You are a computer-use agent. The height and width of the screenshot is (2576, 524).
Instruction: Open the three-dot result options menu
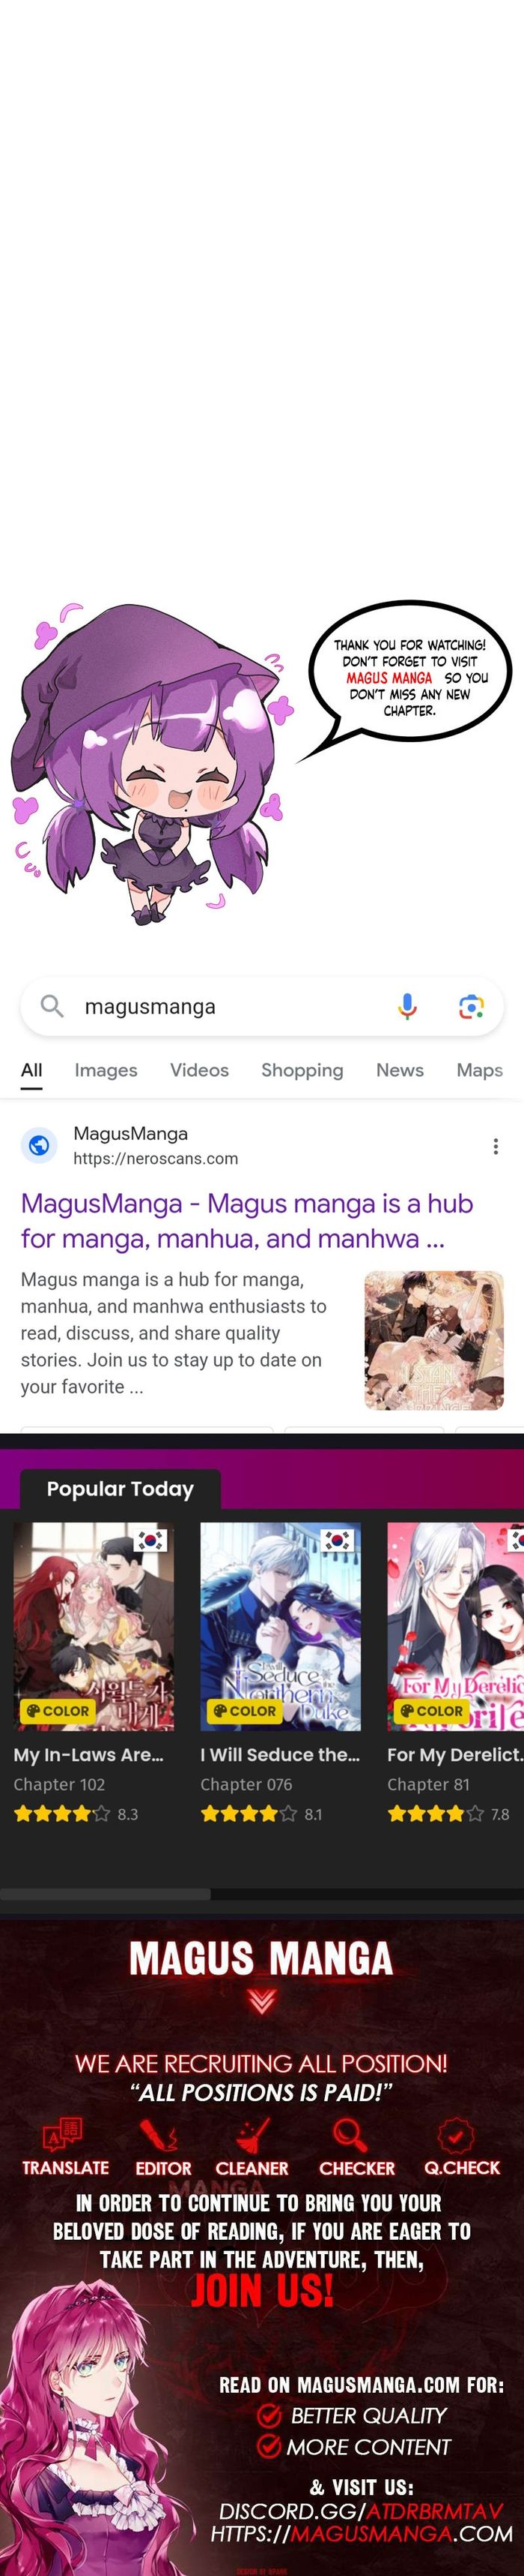click(x=496, y=1146)
